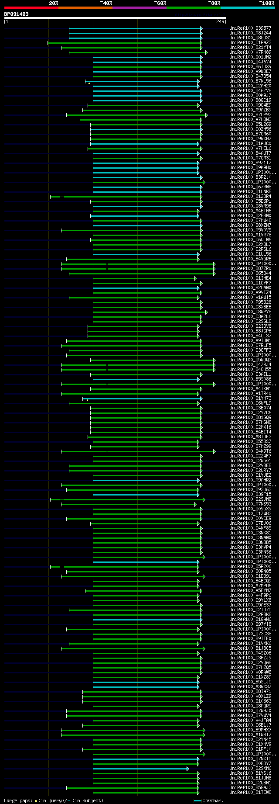Open hit UniRef100_Q8GU31

[x=250, y=38]
